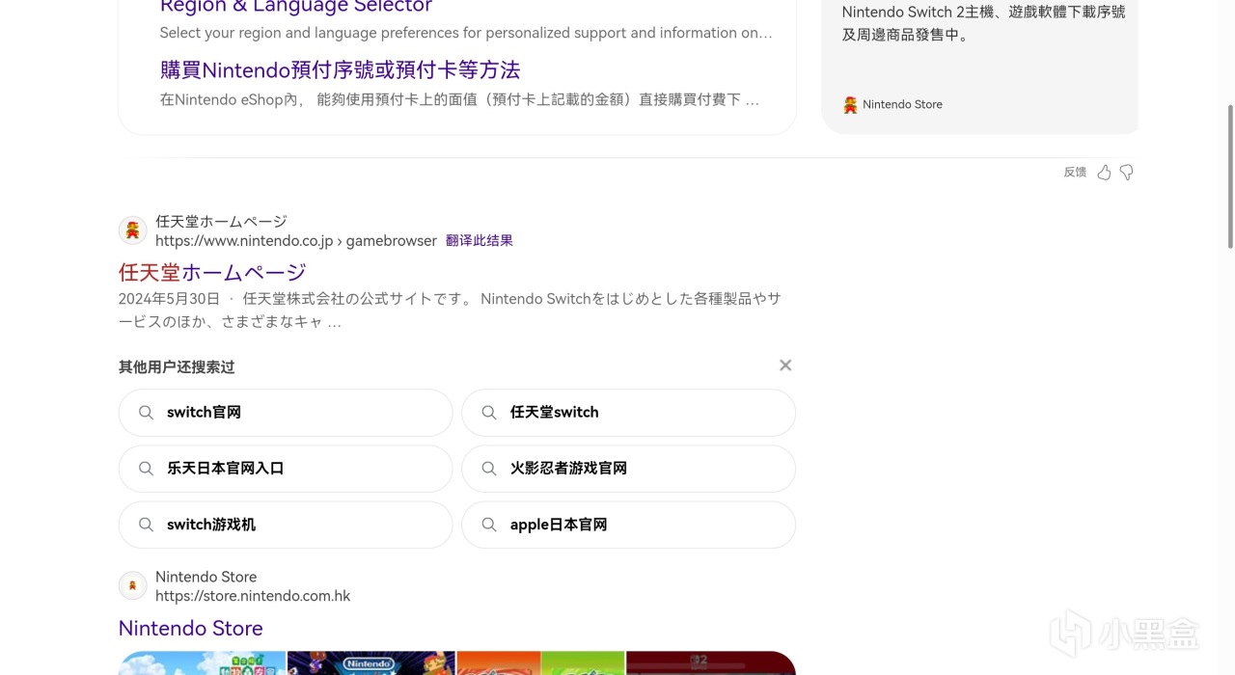Open the Region & Language Selector link

[x=296, y=6]
